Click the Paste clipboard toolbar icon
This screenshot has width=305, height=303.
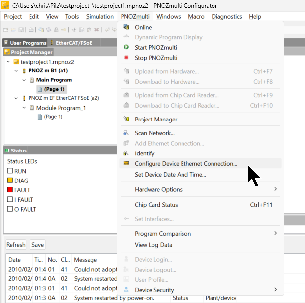click(89, 30)
